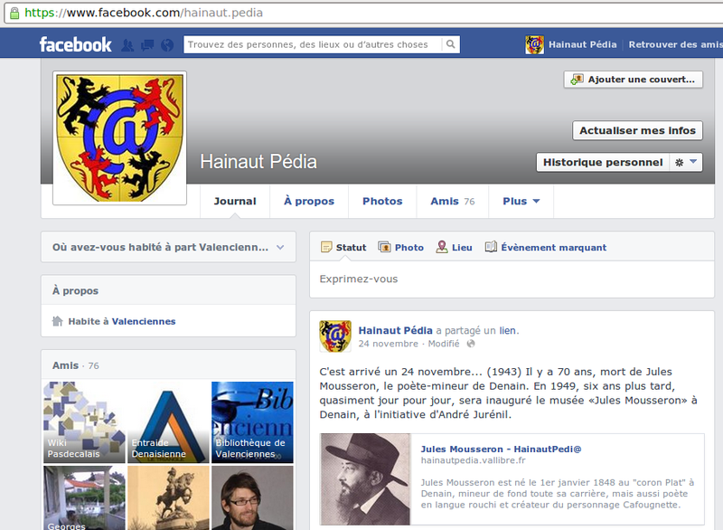Screen dimensions: 723x530
Task: Click the Lieu location pin icon
Action: [440, 247]
